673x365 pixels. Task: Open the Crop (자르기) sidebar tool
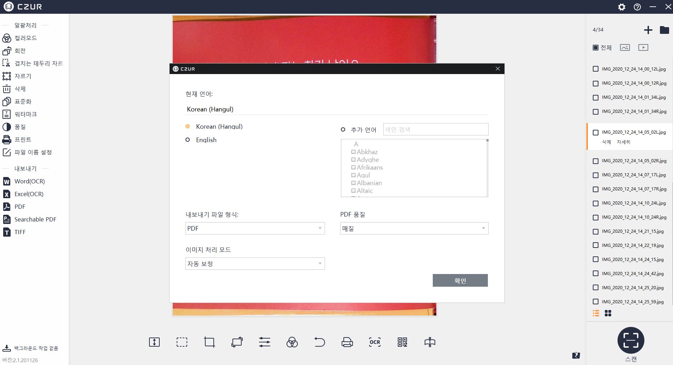(x=17, y=76)
